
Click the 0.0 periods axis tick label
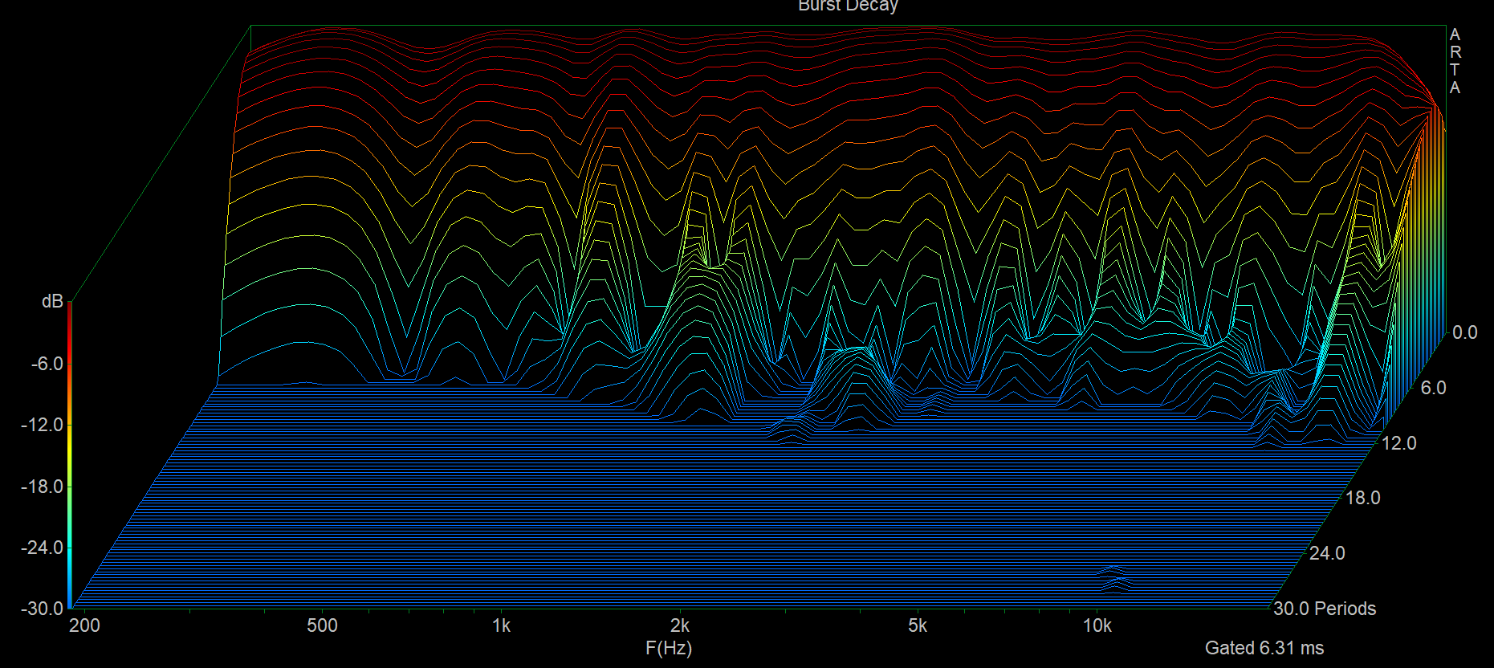(1464, 332)
